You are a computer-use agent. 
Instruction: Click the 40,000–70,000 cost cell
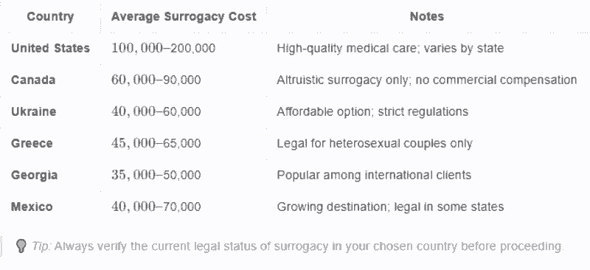click(x=156, y=207)
